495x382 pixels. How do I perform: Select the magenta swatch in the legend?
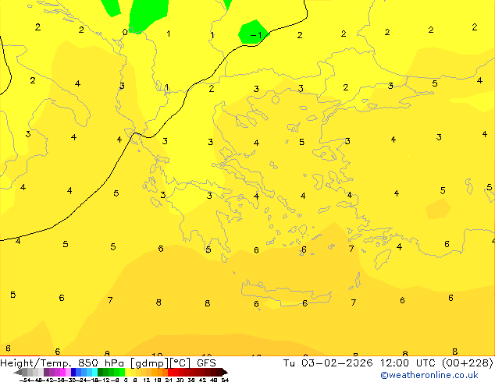(62, 372)
